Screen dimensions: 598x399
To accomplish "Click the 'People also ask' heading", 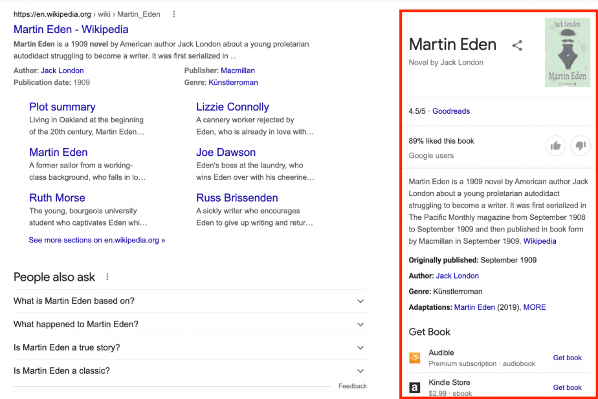I will 54,277.
